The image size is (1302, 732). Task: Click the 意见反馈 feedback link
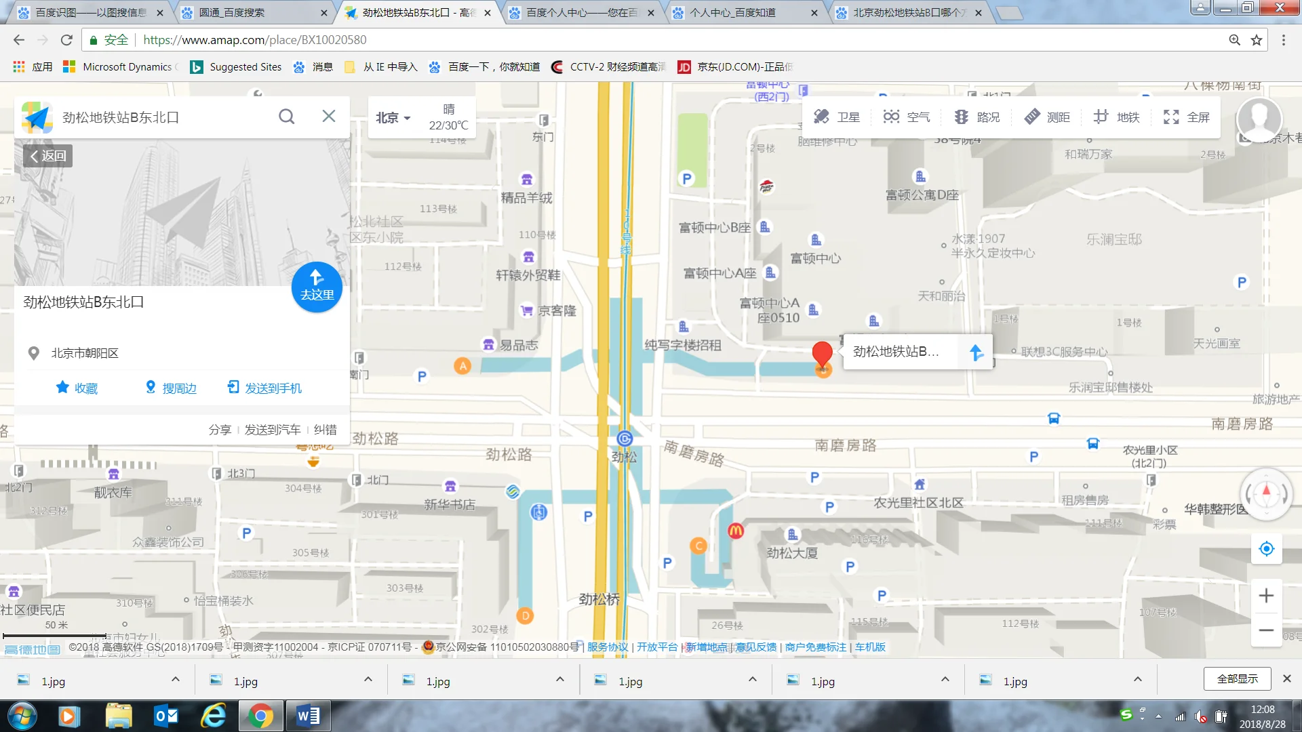757,647
